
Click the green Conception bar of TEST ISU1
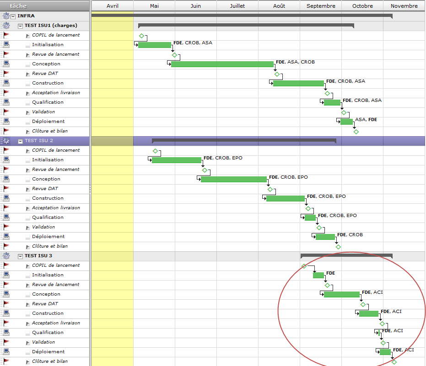(x=222, y=64)
